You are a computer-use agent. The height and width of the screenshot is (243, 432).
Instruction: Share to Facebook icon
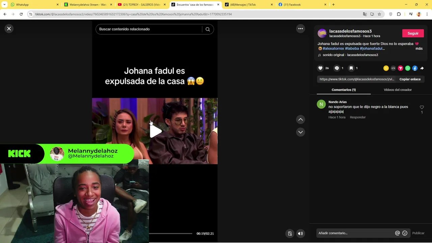(415, 68)
